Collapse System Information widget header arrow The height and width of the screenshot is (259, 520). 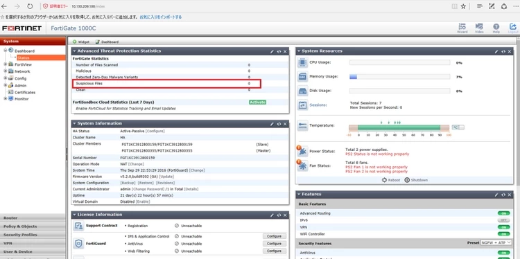pos(74,123)
